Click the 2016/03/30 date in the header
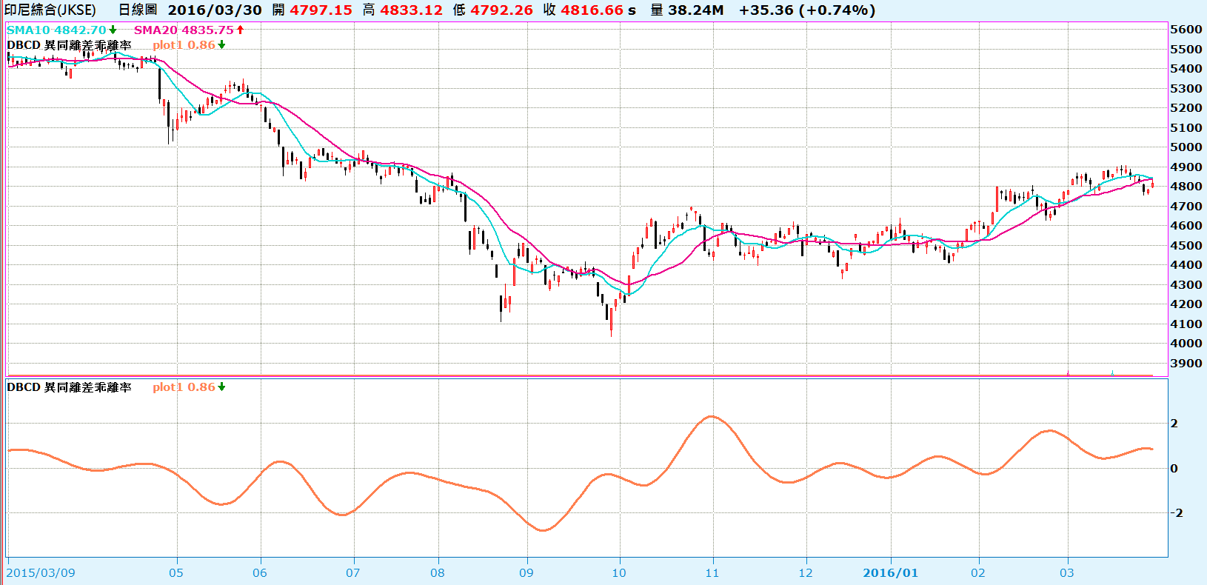 (x=215, y=10)
